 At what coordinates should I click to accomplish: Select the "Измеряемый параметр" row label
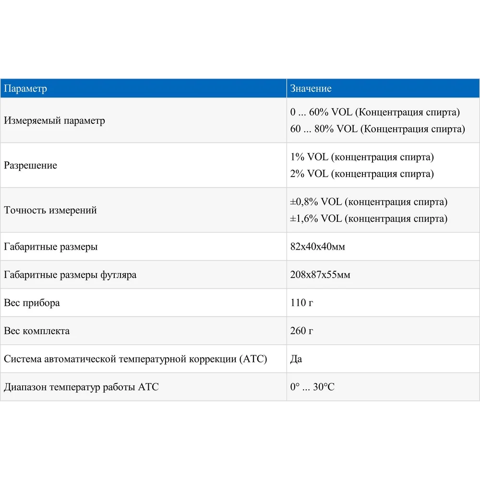54,121
